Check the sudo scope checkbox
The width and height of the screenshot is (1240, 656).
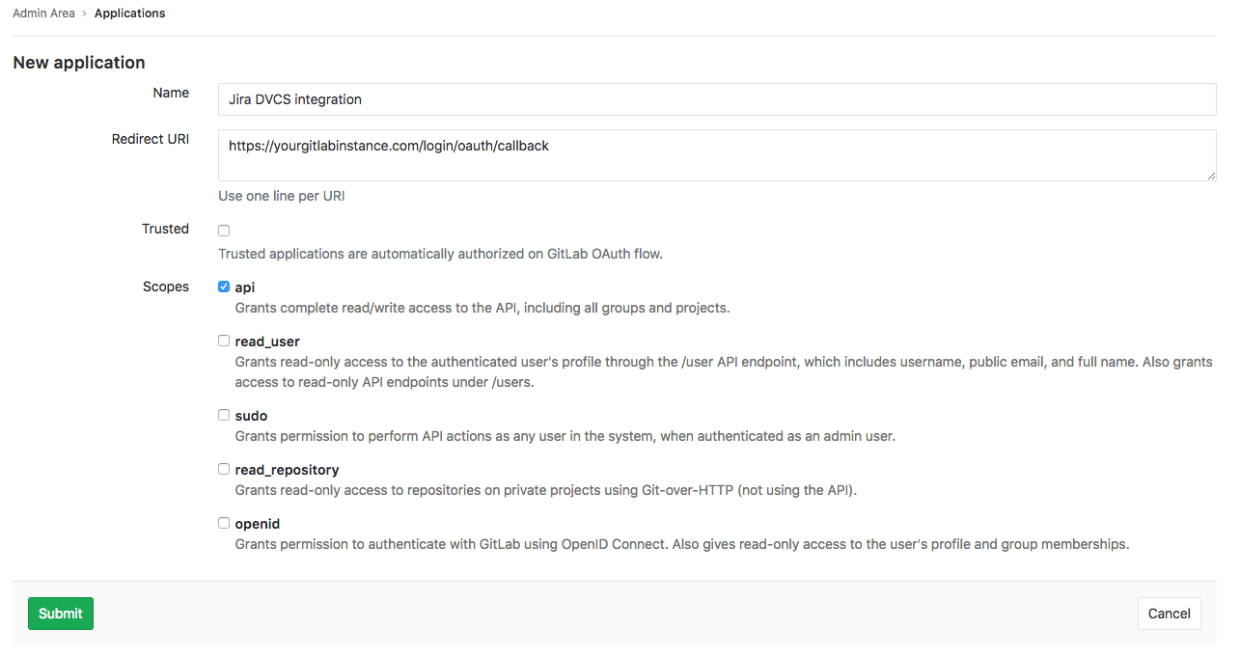(223, 415)
